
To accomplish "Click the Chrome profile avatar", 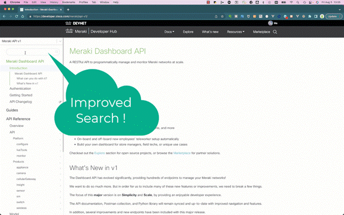I will [x=322, y=16].
